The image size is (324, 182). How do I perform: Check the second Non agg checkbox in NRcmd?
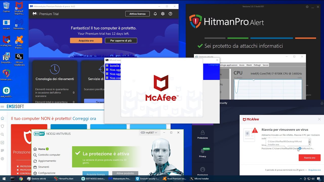pyautogui.click(x=107, y=74)
